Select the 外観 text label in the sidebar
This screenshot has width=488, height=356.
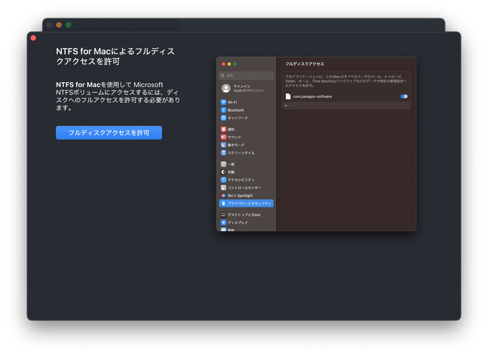231,172
